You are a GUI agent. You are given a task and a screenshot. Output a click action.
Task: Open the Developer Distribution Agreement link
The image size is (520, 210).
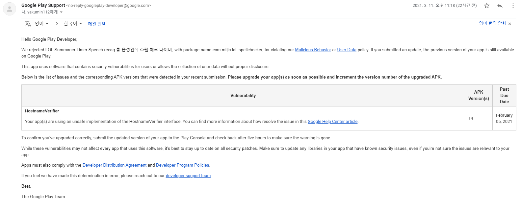tap(115, 165)
